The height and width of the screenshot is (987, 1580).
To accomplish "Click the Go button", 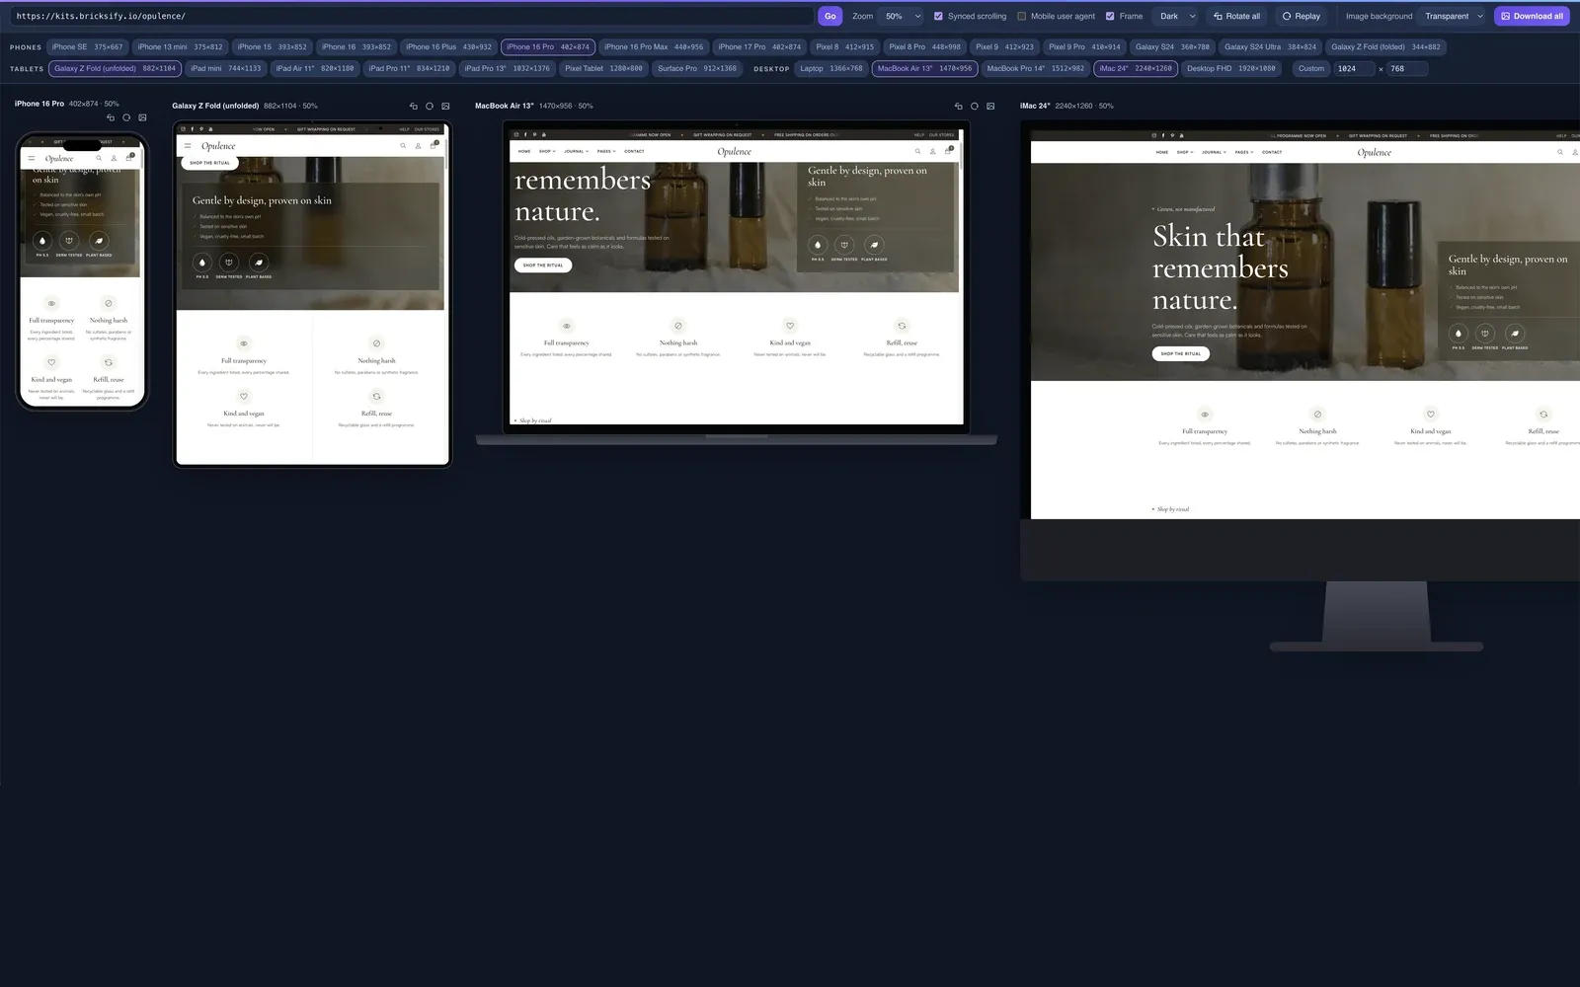I will 829,16.
